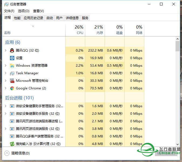Image resolution: width=182 pixels, height=162 pixels.
Task: Maximize the Task Manager window
Action: coord(161,4)
